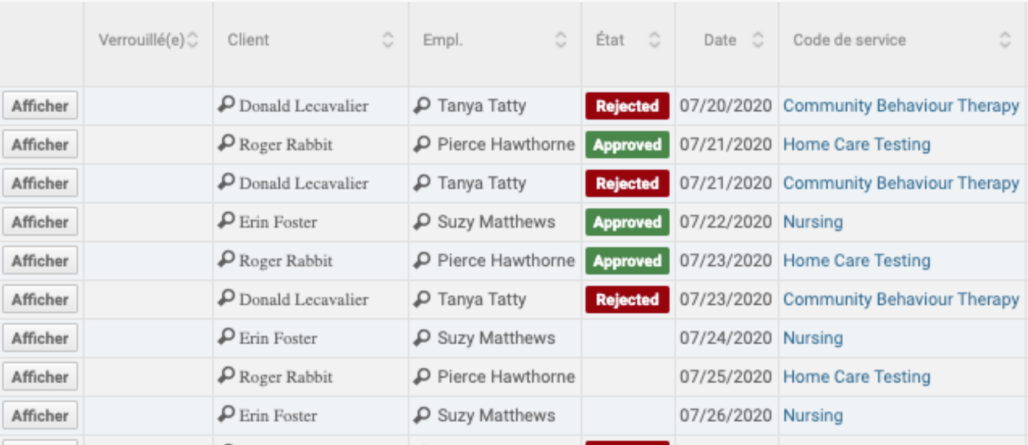This screenshot has width=1028, height=445.
Task: Click Approved status badge on 07/22/2020 row
Action: [x=627, y=222]
